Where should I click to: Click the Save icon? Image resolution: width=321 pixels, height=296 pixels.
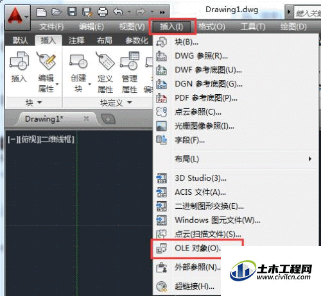[72, 12]
